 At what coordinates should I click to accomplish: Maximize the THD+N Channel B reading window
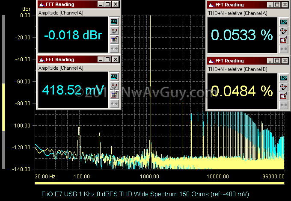[x=277, y=60]
